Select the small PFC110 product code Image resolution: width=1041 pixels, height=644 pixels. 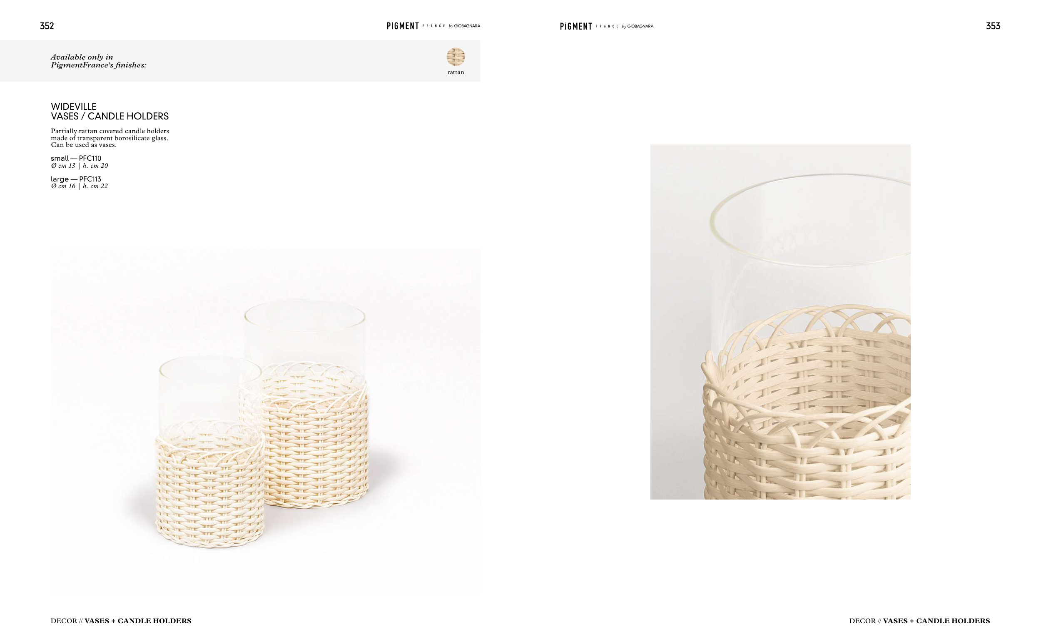[76, 159]
